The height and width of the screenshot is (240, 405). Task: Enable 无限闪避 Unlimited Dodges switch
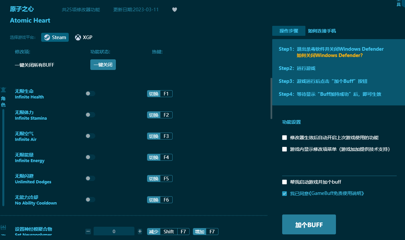click(x=90, y=179)
